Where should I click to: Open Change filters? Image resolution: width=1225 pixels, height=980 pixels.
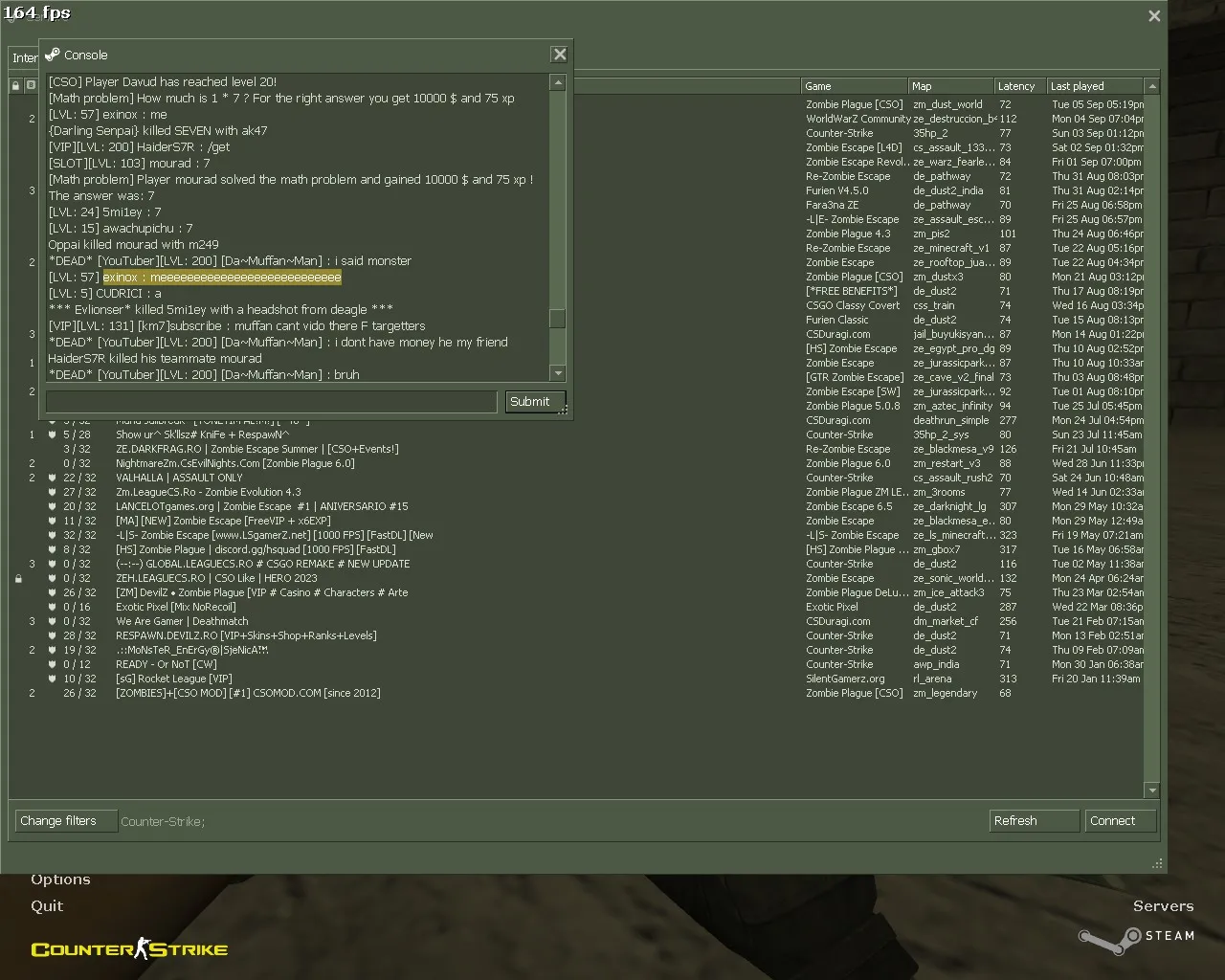point(65,820)
